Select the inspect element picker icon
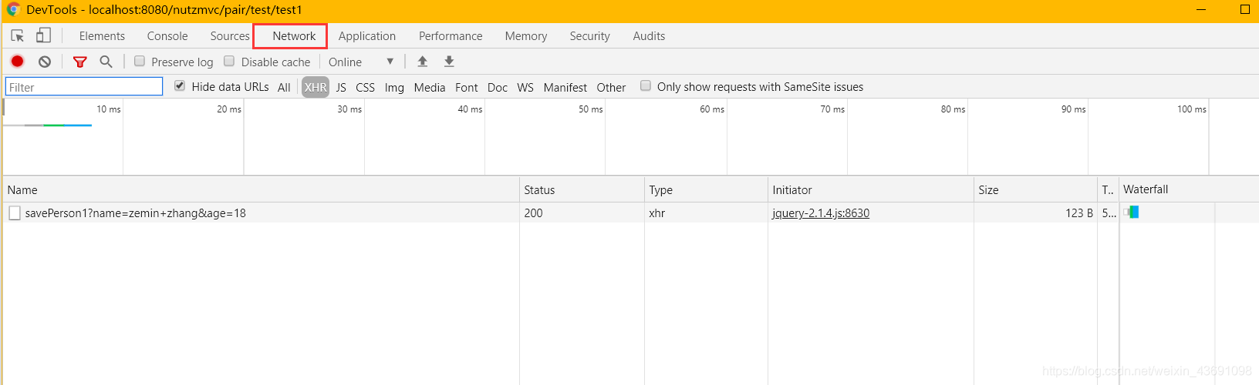1259x385 pixels. tap(18, 35)
